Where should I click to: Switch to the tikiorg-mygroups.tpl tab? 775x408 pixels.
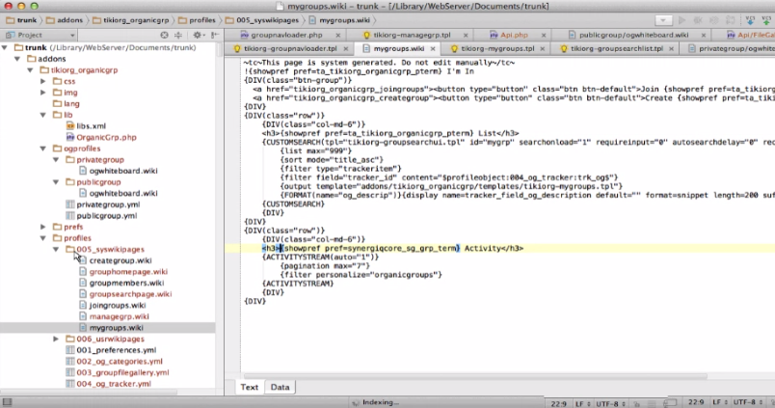pyautogui.click(x=497, y=48)
